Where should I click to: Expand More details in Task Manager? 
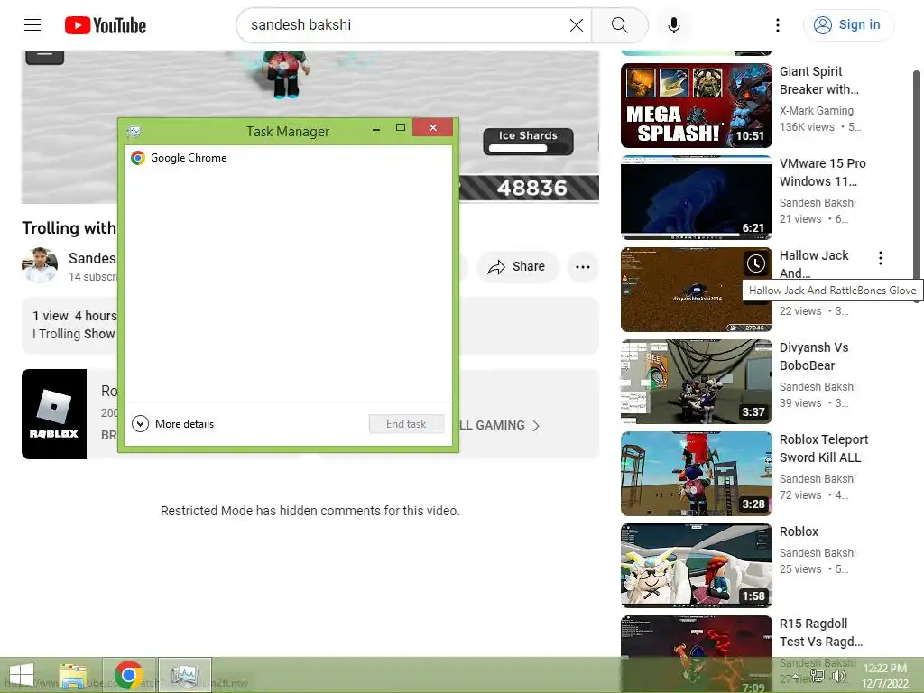coord(173,424)
